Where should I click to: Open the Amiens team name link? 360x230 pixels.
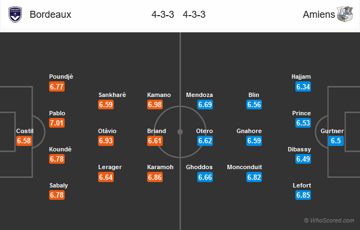click(319, 15)
